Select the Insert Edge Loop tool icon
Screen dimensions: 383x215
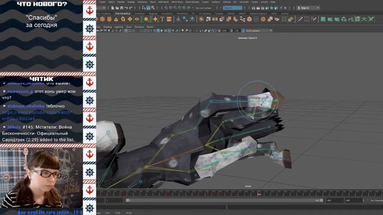pyautogui.click(x=307, y=19)
